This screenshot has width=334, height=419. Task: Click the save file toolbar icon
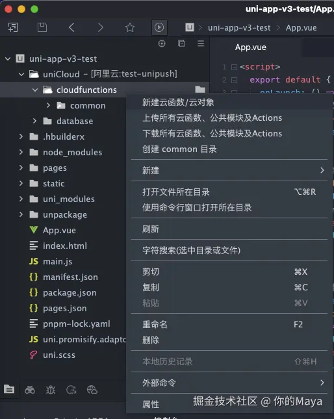pos(42,27)
